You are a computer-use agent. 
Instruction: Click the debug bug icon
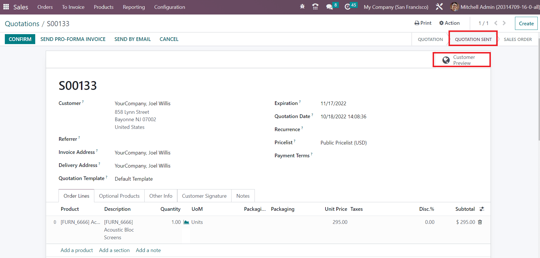[302, 7]
